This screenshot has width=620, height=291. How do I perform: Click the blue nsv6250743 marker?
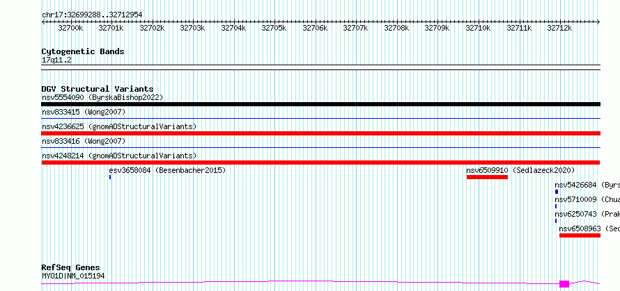click(x=556, y=221)
